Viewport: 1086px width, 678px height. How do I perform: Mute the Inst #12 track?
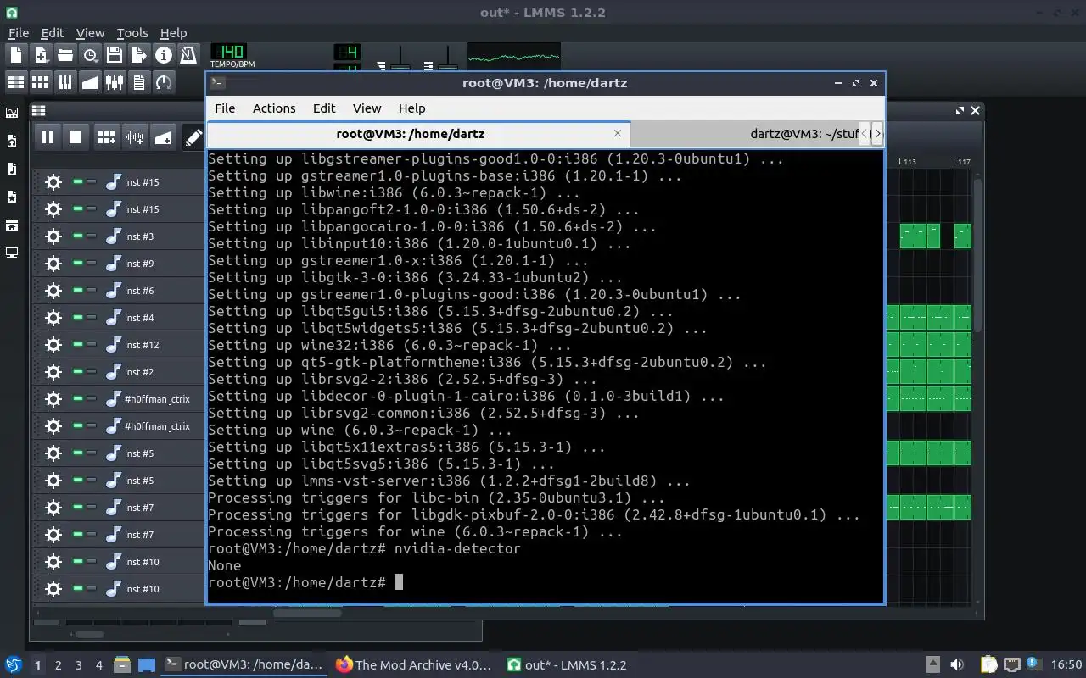pyautogui.click(x=78, y=344)
